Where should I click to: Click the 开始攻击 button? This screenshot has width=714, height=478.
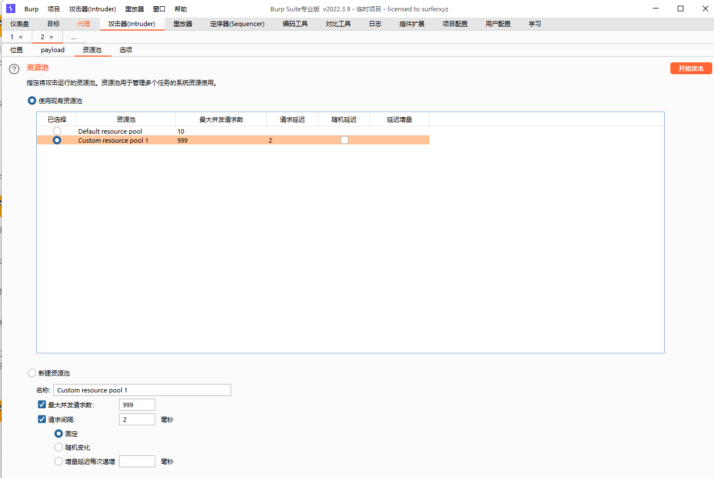click(691, 69)
